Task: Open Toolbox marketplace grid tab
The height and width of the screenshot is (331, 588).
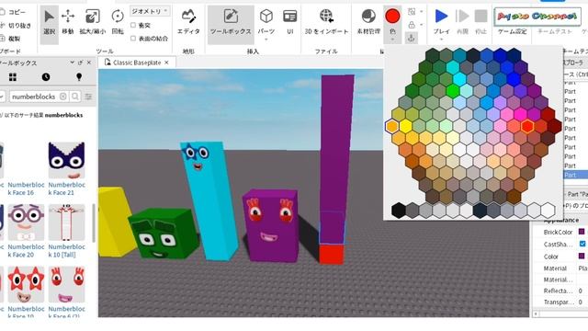Action: [x=13, y=77]
